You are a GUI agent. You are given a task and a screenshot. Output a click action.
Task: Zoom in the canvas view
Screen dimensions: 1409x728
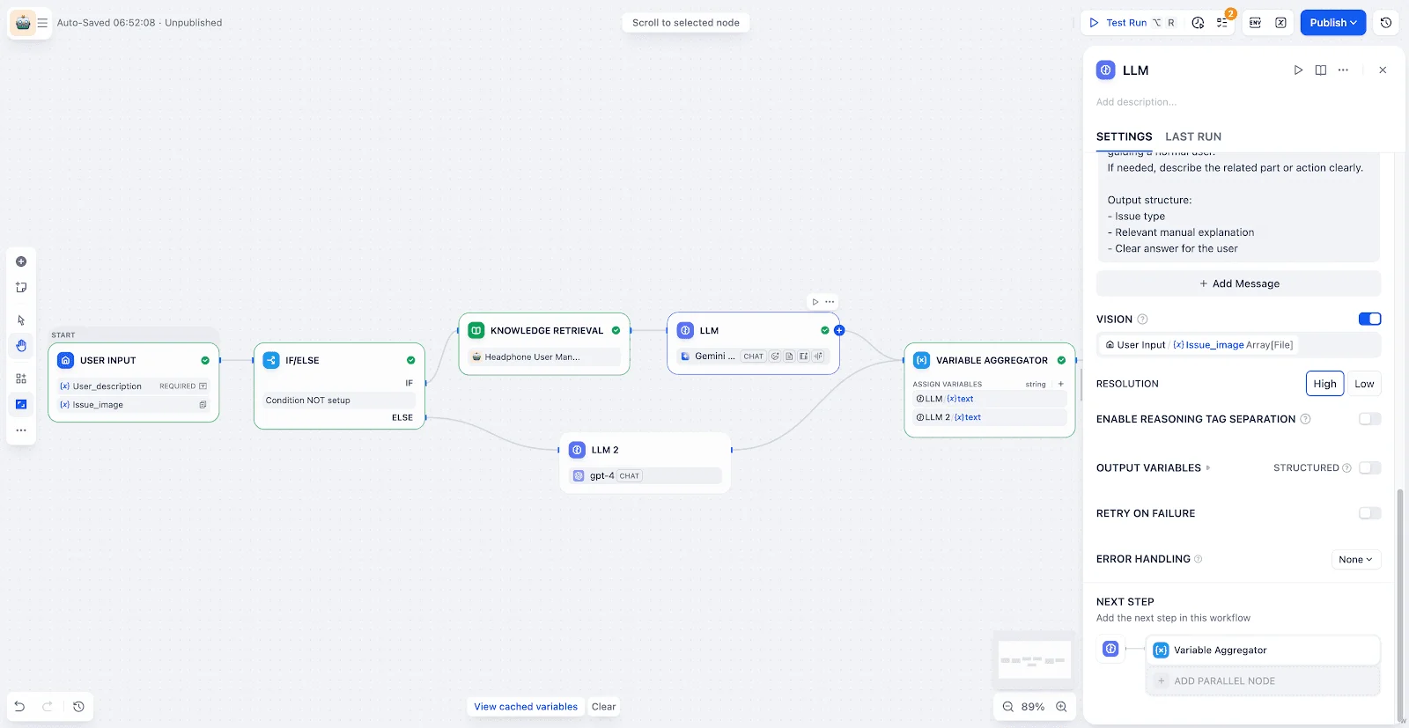coord(1061,706)
